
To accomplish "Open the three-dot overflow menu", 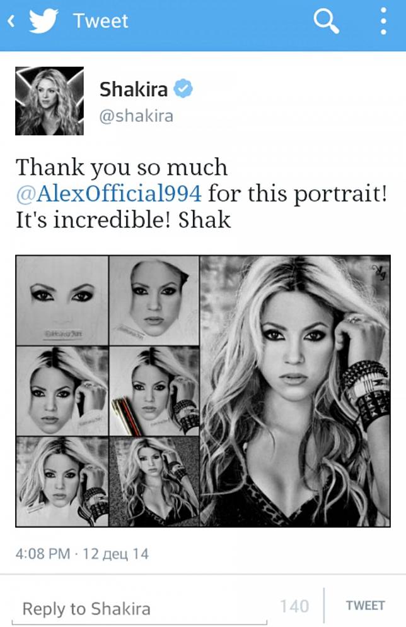I will 383,21.
